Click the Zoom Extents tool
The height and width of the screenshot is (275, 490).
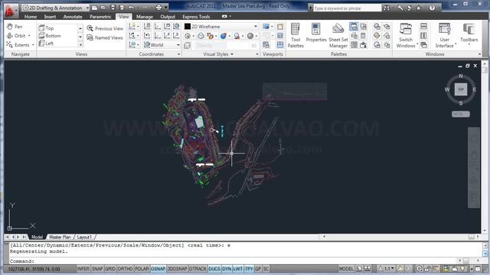click(21, 45)
